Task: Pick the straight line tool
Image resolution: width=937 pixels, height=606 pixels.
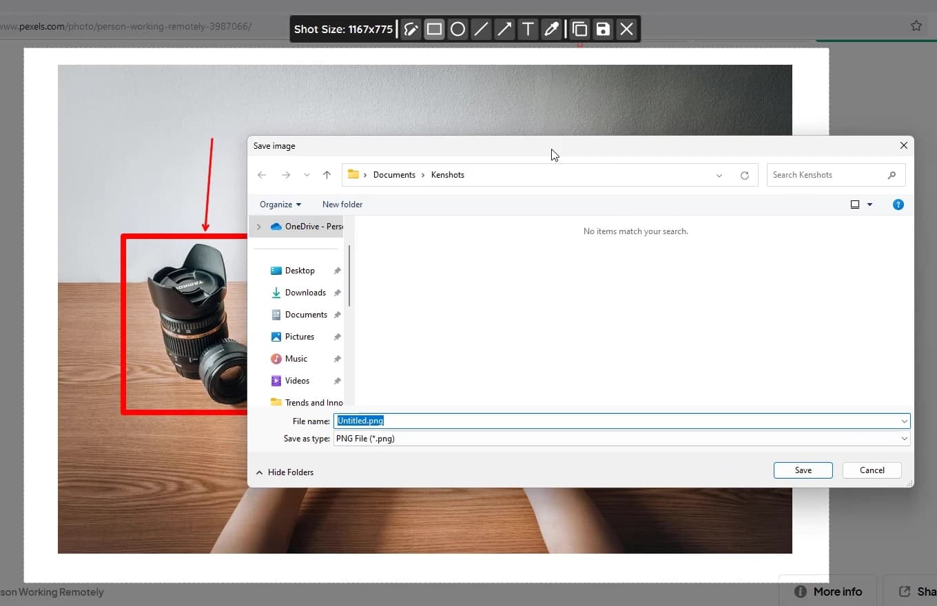Action: [481, 29]
